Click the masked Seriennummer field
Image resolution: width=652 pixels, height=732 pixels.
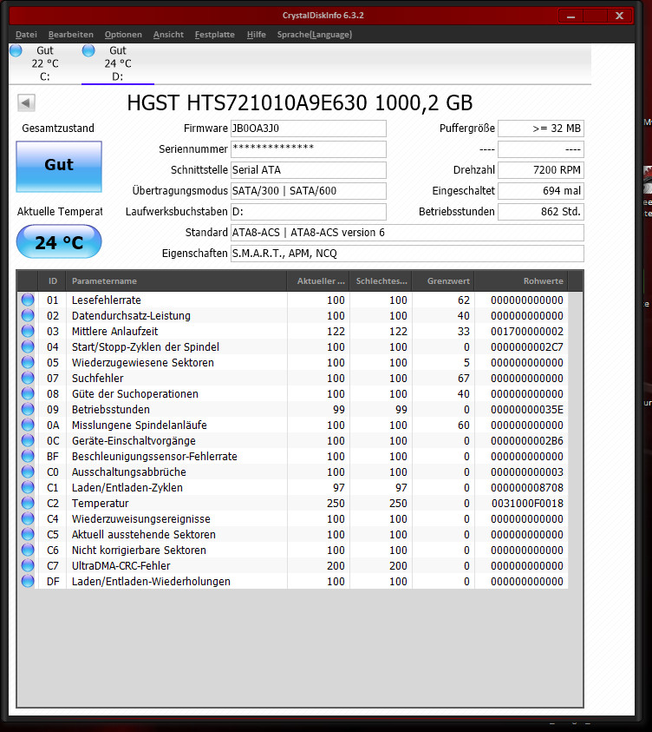coord(309,149)
